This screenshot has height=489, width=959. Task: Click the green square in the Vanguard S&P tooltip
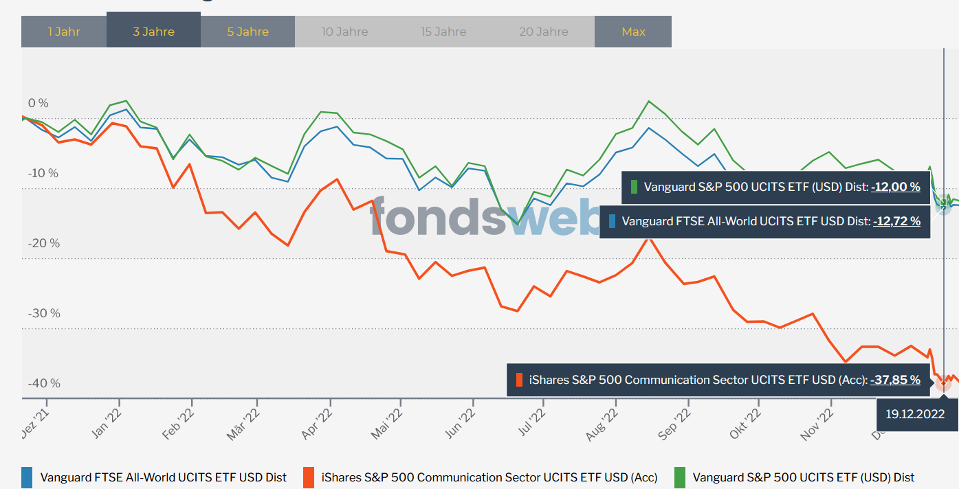634,187
